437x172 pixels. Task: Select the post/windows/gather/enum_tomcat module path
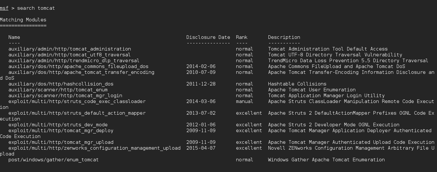pos(53,160)
